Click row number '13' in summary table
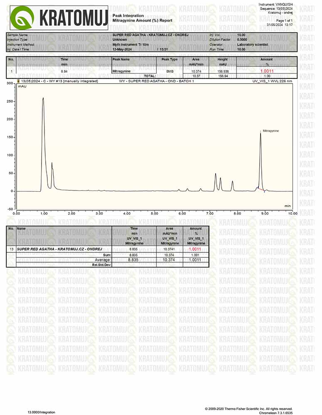The height and width of the screenshot is (415, 322). pos(11,249)
